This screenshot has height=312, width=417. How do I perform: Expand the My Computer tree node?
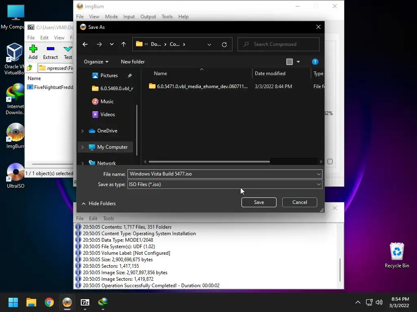(82, 147)
